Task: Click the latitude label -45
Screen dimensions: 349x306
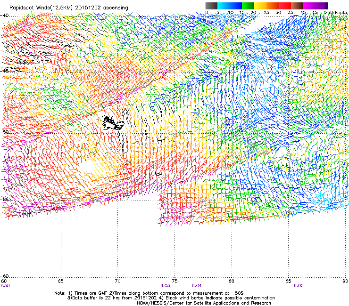Action: 4,71
